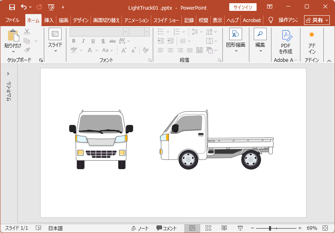Click the サインイン sign-in button
Image resolution: width=335 pixels, height=233 pixels.
(243, 7)
